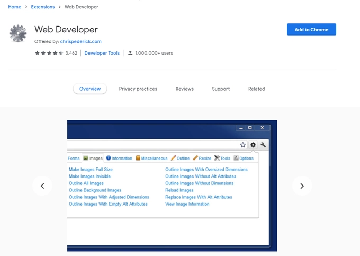Screen dimensions: 360x256
Task: Click Outline Images Without Alt Attributes
Action: (201, 176)
